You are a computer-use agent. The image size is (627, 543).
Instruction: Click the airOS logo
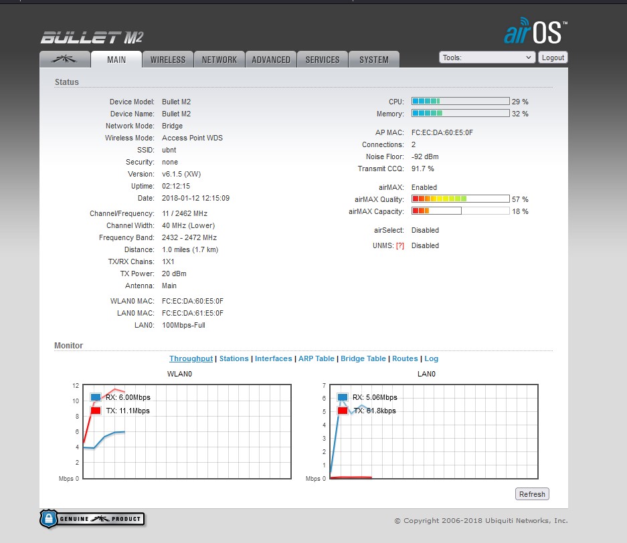[x=535, y=31]
